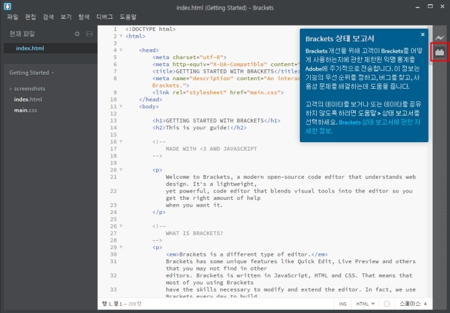Click the Brackets 상태 보고서 popup title
Screen dimensions: 450x313
(x=339, y=38)
